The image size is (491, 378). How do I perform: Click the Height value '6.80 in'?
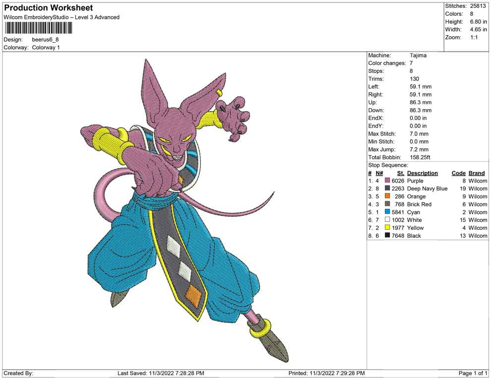[478, 22]
